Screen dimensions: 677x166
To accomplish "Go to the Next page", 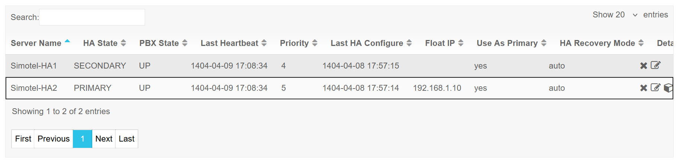I will [104, 139].
